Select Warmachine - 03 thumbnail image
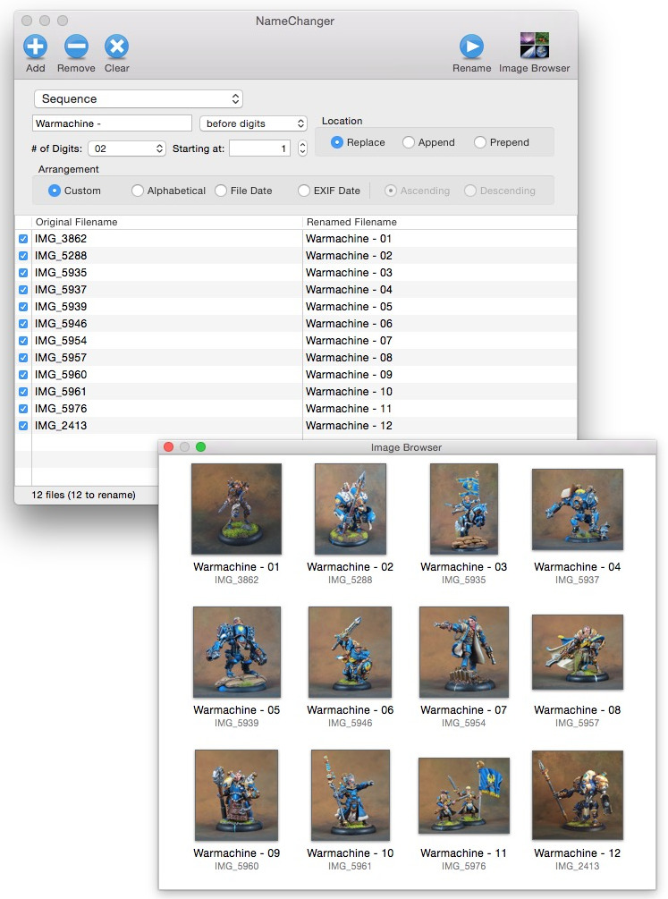668x899 pixels. [463, 509]
